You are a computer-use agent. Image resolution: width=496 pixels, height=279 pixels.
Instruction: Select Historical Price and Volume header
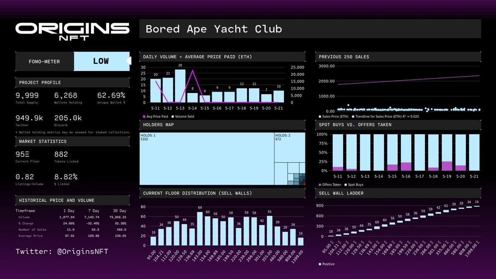[72, 200]
